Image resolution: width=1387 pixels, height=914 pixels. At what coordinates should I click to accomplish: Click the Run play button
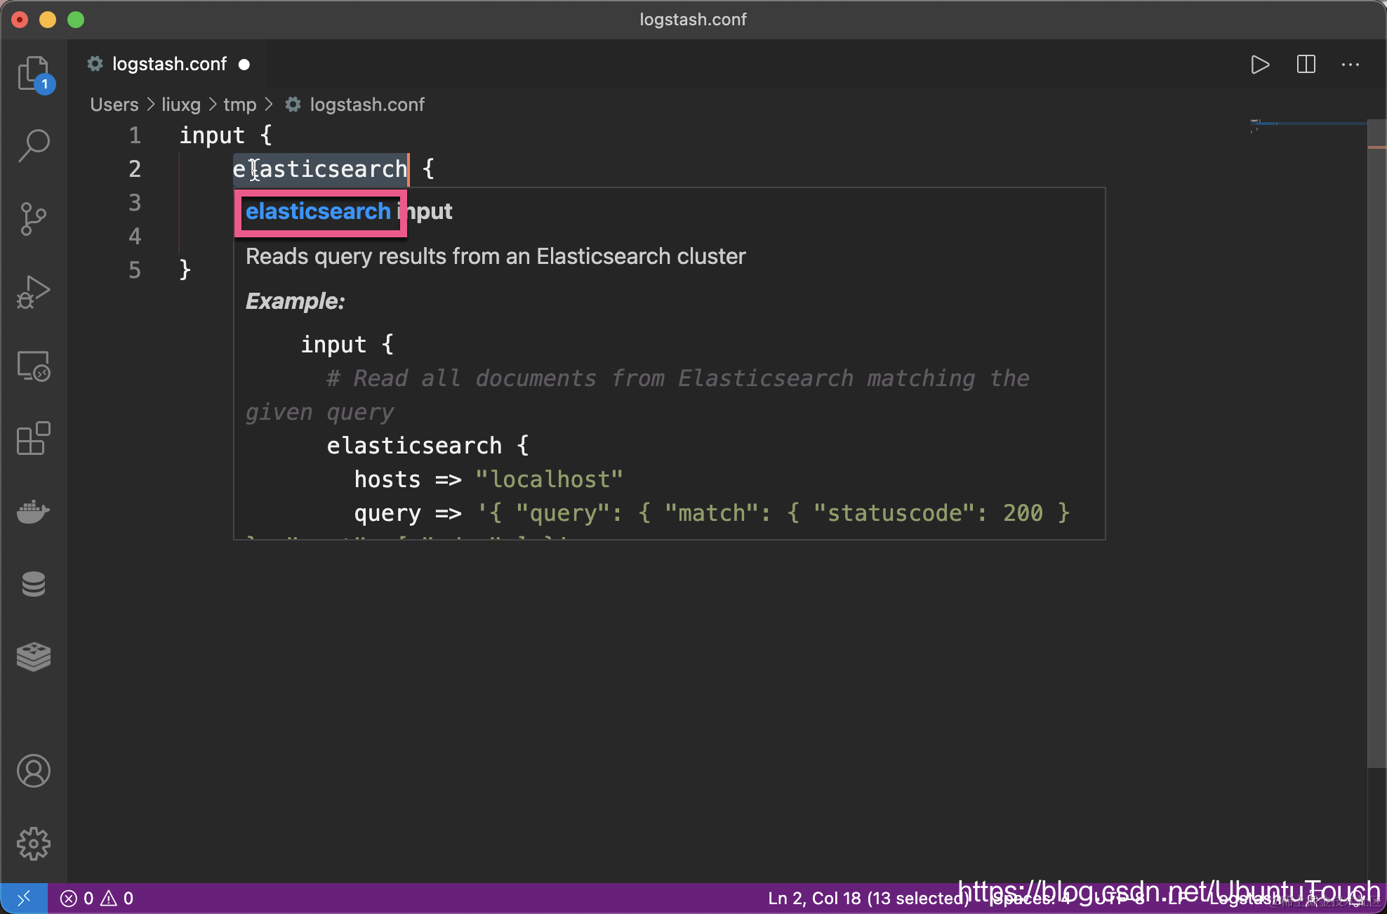tap(1260, 65)
